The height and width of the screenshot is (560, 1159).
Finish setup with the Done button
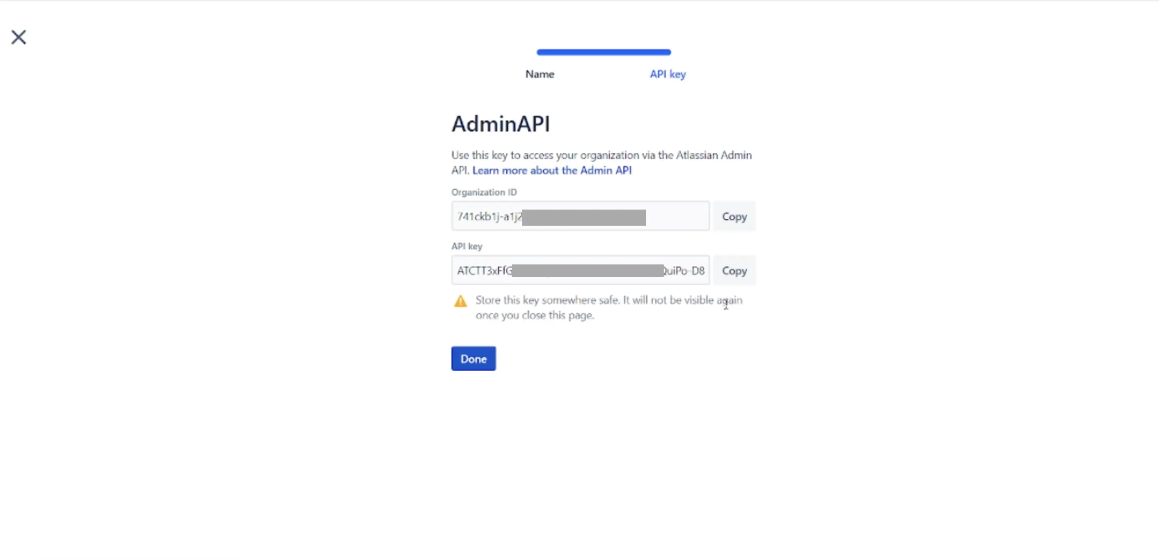coord(473,359)
